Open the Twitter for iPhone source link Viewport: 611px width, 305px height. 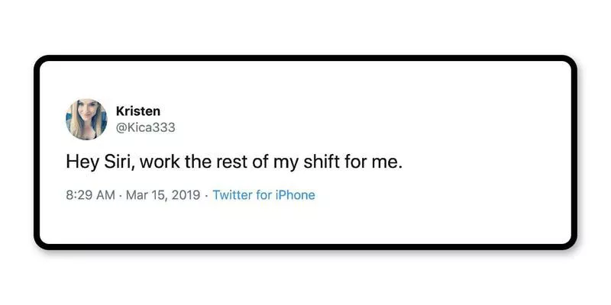click(263, 195)
